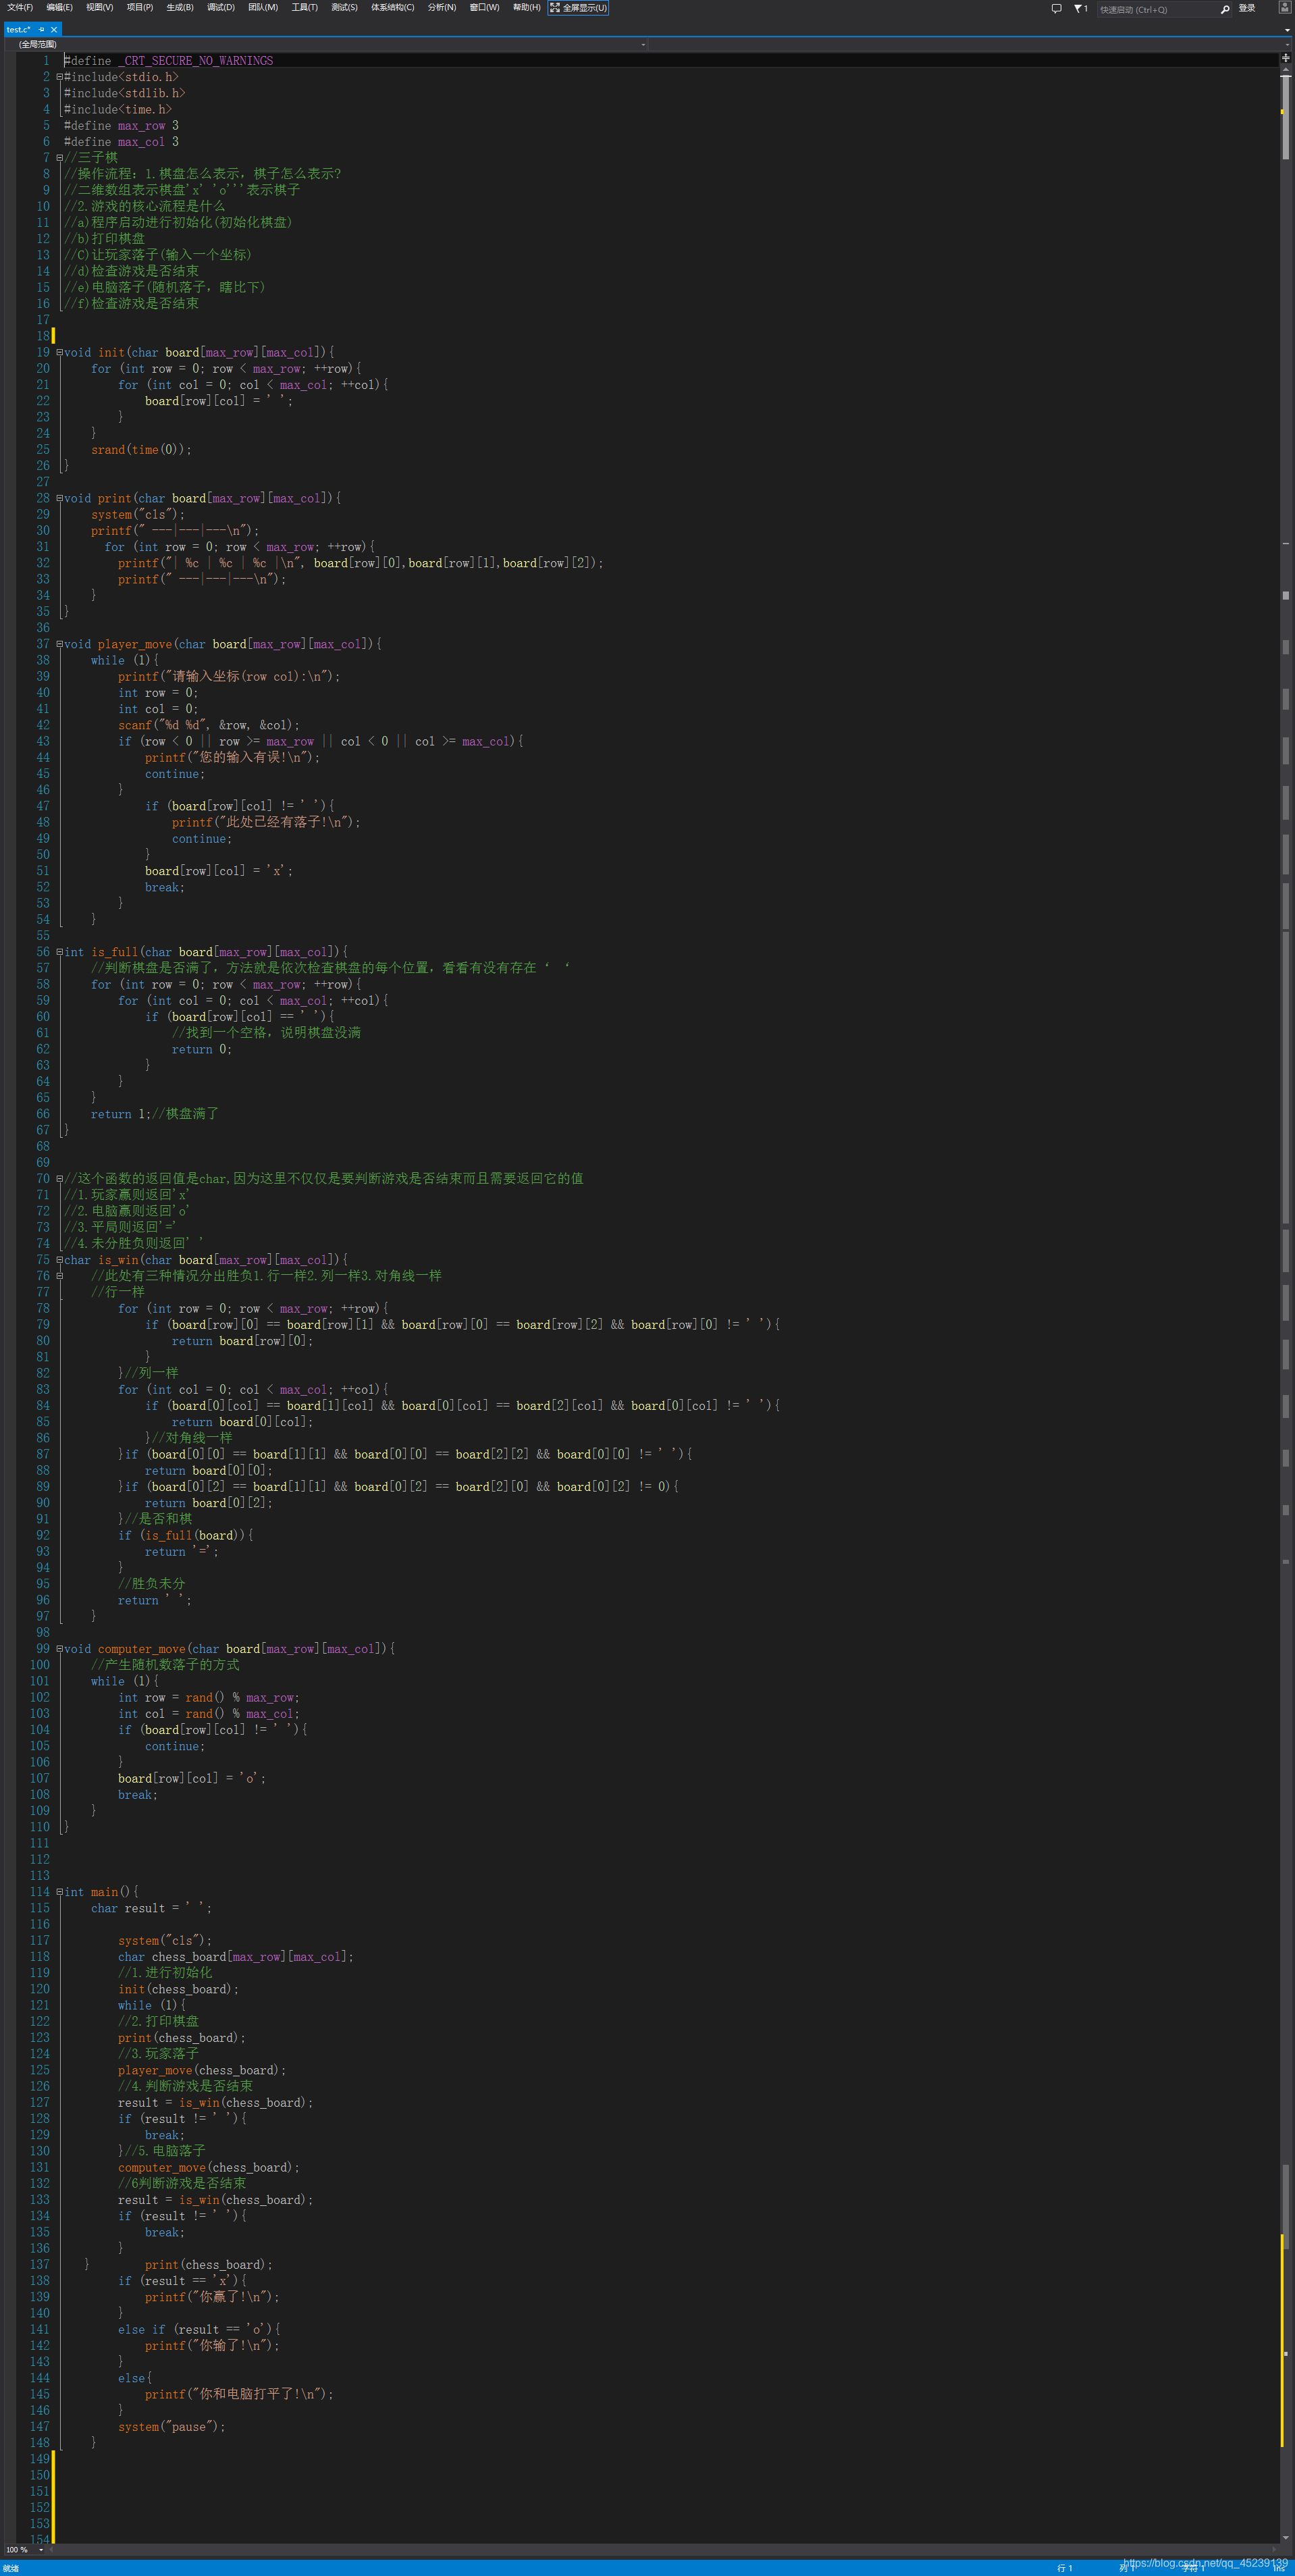Collapse the print function at line 28
The width and height of the screenshot is (1295, 2576).
point(59,498)
